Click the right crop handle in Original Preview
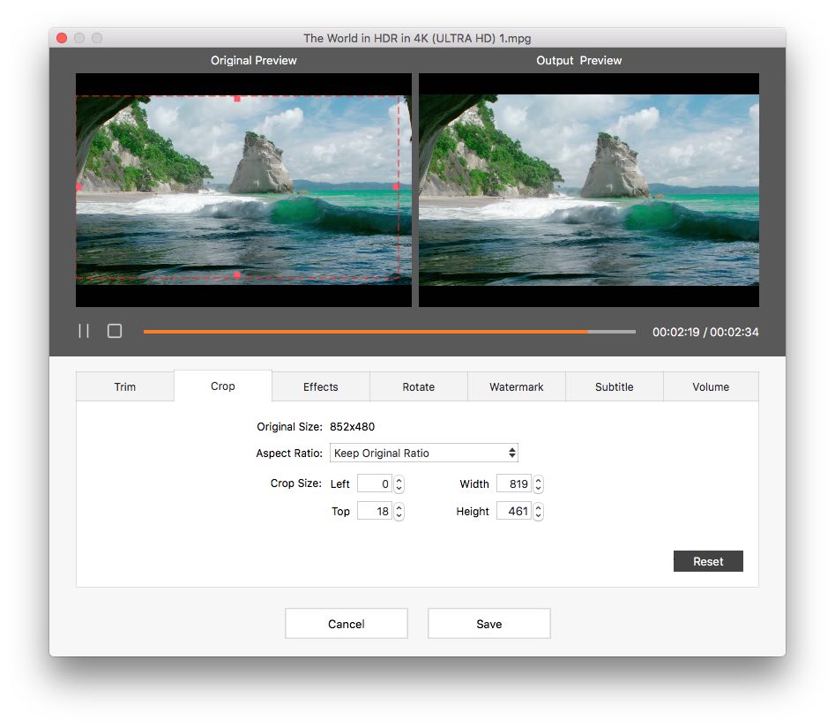Viewport: 835px width, 727px height. (x=396, y=186)
